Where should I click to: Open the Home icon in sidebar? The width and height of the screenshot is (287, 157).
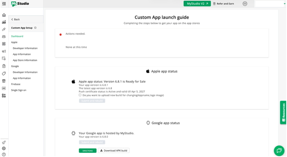[4, 15]
